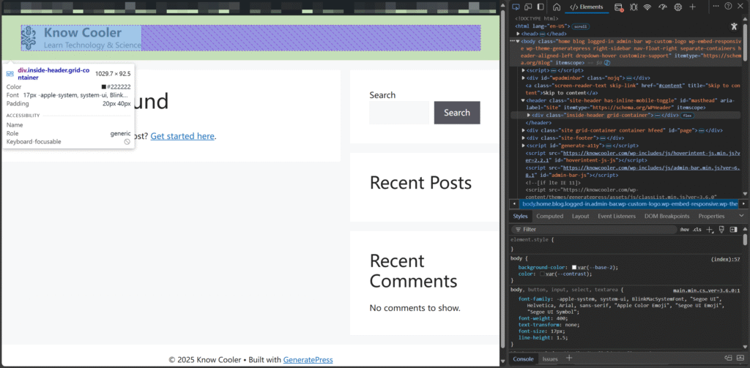Click the expand drawer icon at bottom right
Screen dimensions: 750x368
(740, 358)
